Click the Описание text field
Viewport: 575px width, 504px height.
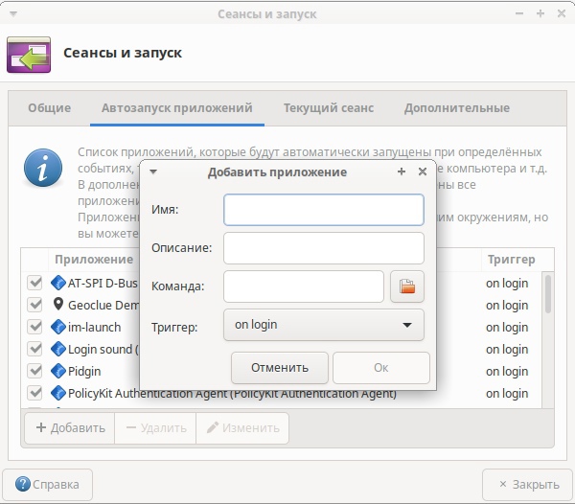[x=323, y=248]
